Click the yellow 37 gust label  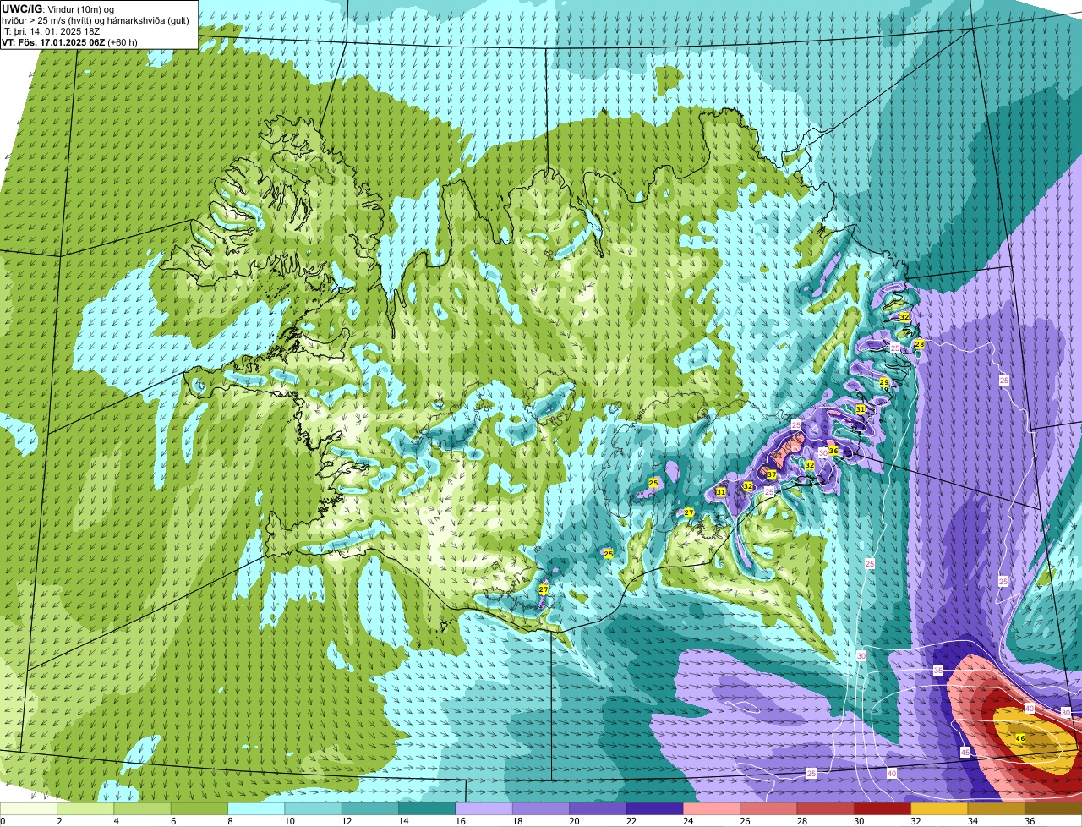[x=771, y=474]
